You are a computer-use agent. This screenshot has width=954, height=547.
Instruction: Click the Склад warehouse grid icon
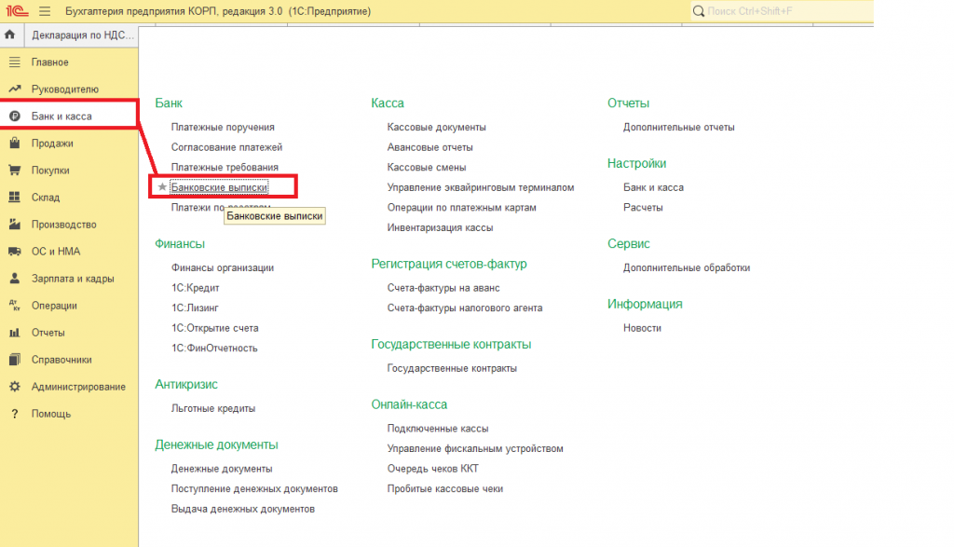click(15, 198)
